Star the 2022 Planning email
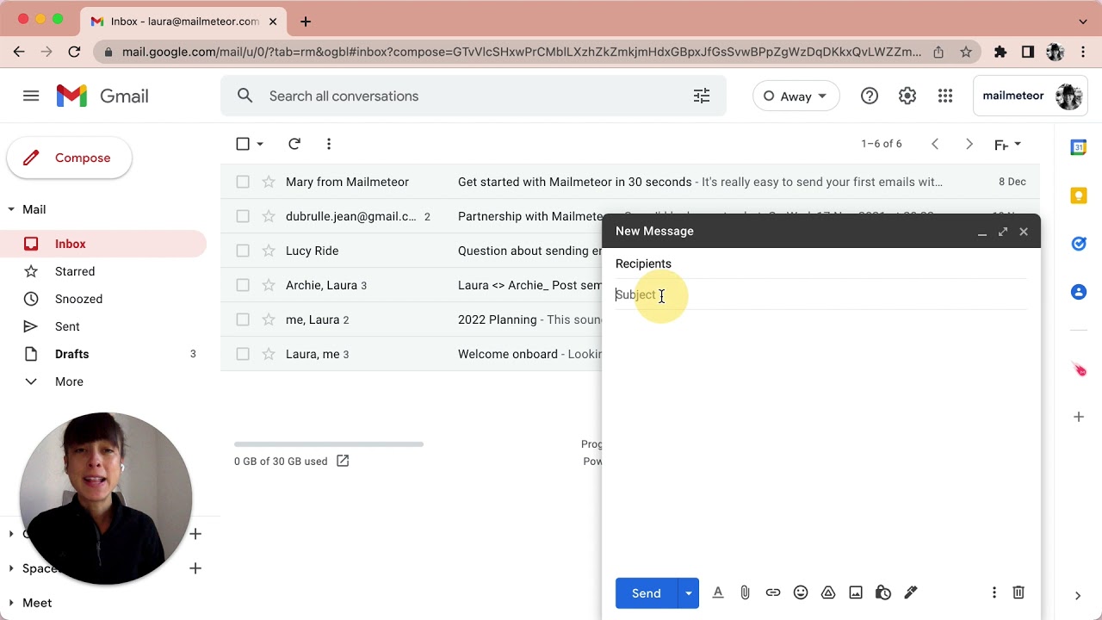 (x=269, y=319)
